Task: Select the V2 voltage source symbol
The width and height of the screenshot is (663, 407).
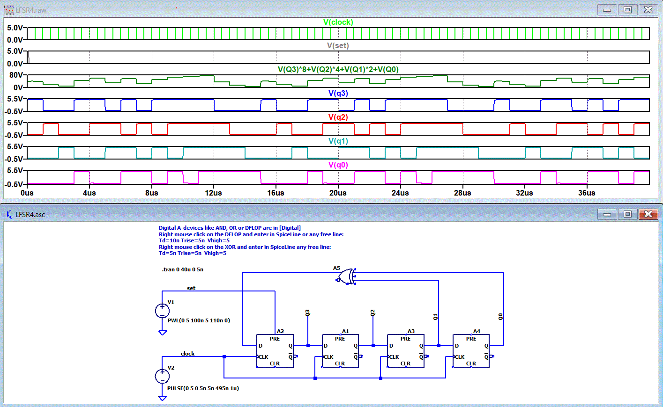Action: (162, 376)
